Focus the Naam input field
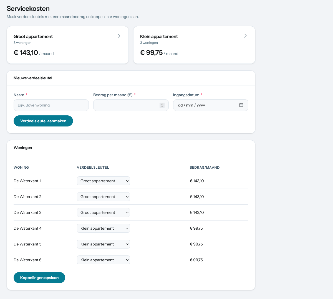Image resolution: width=333 pixels, height=299 pixels. 51,105
